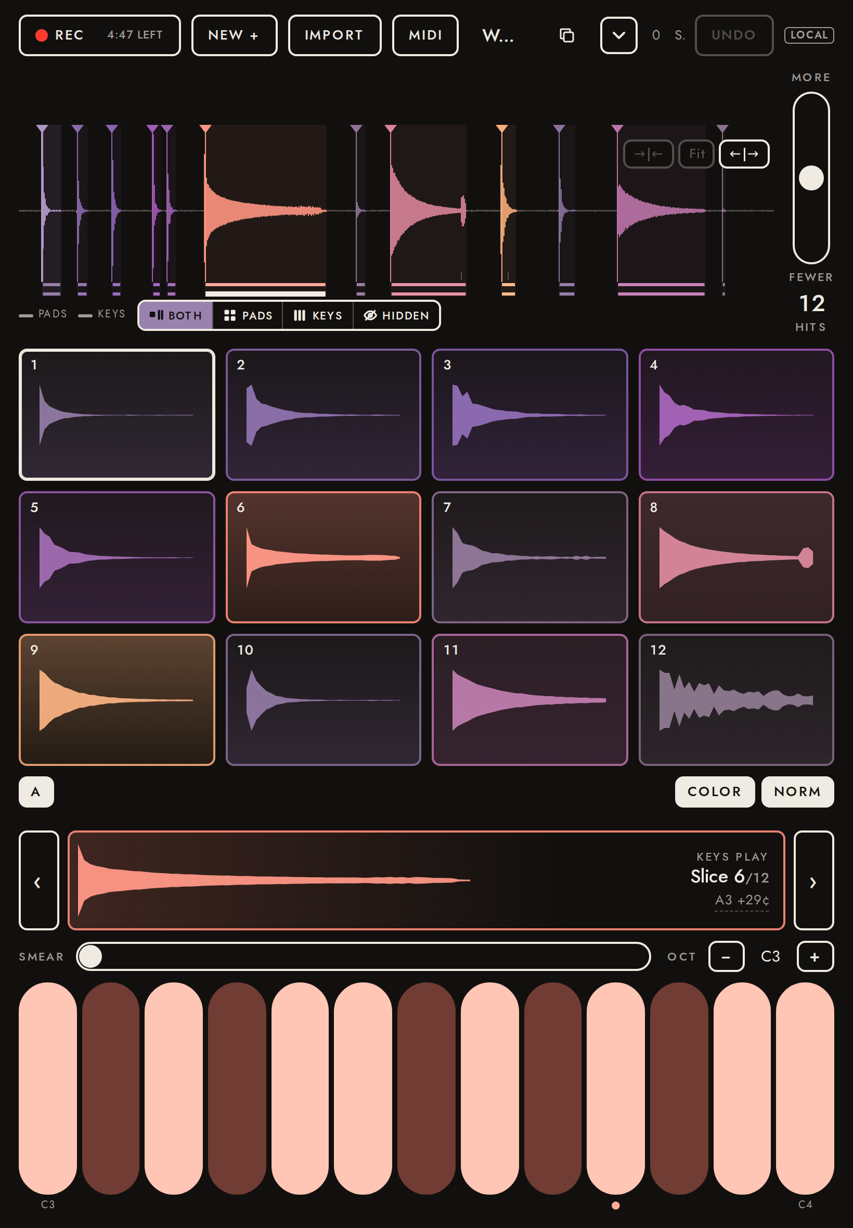The width and height of the screenshot is (853, 1228).
Task: Trigger pad 4 with purple waveform
Action: pos(736,415)
